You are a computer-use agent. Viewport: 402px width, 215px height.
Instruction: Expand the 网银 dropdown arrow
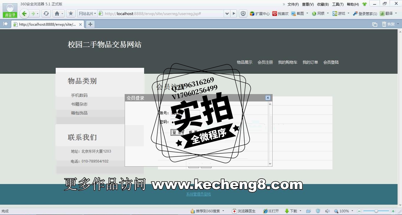point(328,13)
